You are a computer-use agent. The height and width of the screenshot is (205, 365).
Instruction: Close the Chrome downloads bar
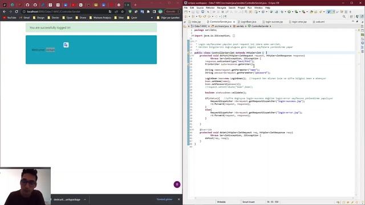[179, 199]
